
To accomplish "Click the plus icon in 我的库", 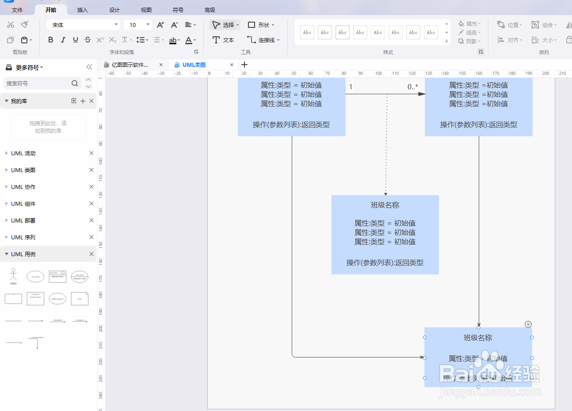I will [x=83, y=101].
